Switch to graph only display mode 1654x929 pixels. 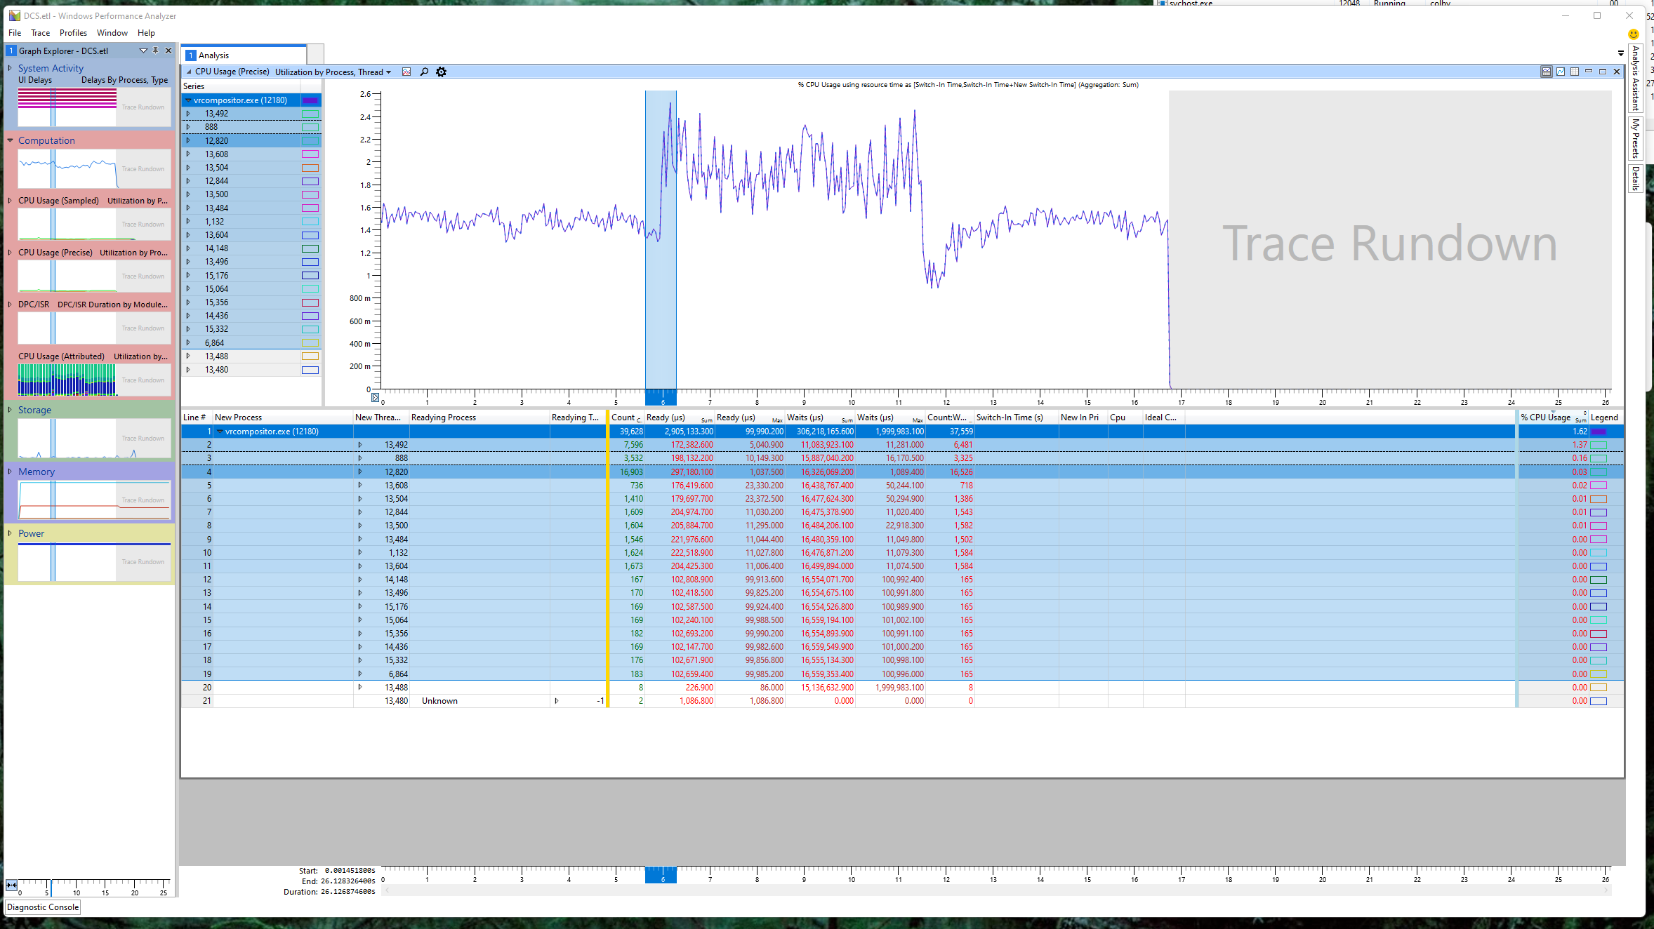point(1561,72)
